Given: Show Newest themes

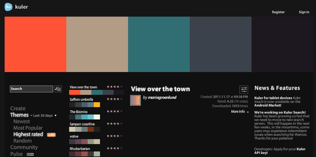Looking at the screenshot, I should click(22, 121).
